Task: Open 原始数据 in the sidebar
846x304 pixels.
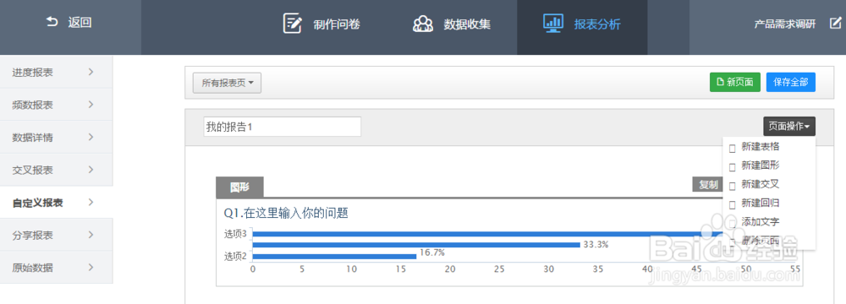Action: 56,268
